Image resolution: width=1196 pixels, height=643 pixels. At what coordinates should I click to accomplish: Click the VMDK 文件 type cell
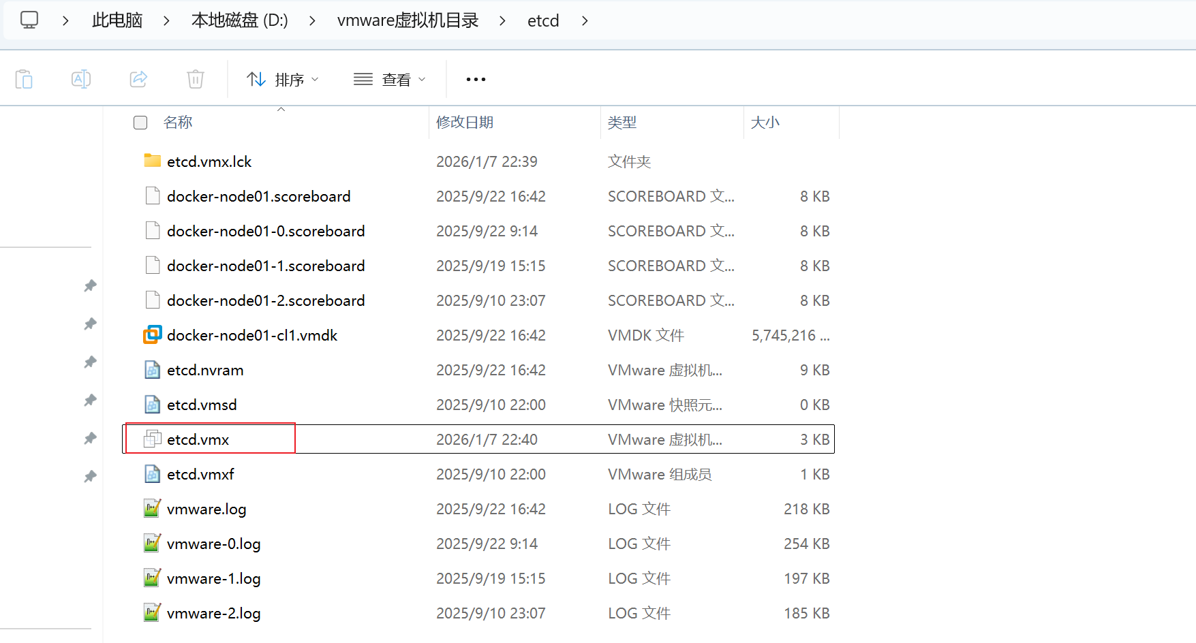[x=646, y=335]
